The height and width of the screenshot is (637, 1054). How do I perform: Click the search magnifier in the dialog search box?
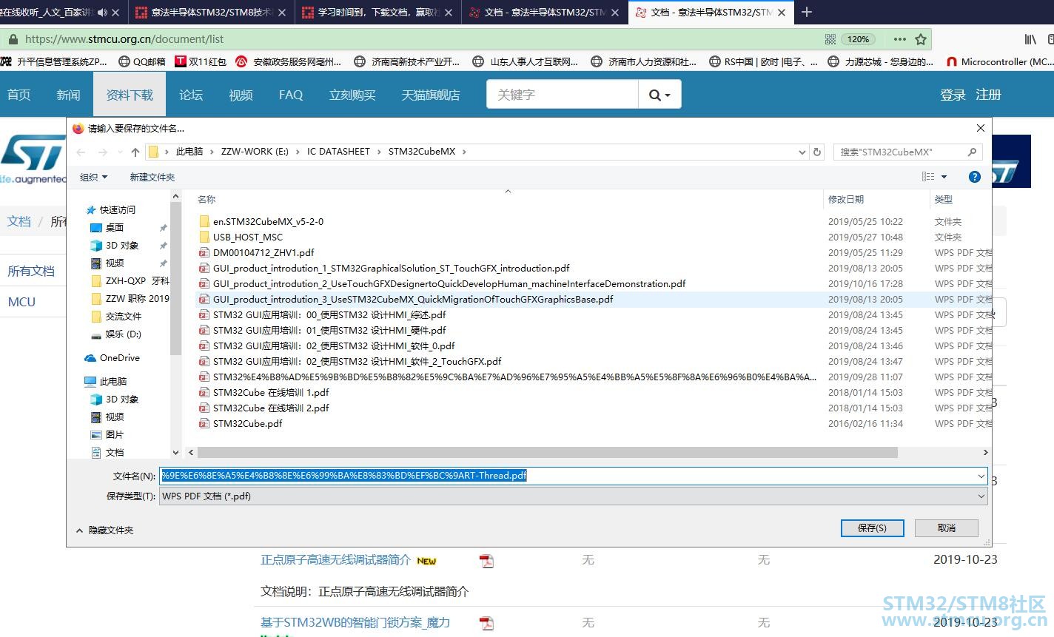click(x=973, y=152)
